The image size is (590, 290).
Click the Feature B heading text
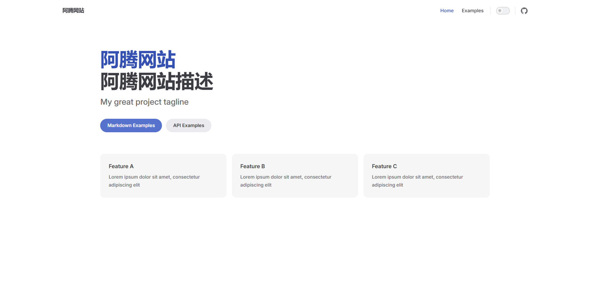pyautogui.click(x=252, y=166)
